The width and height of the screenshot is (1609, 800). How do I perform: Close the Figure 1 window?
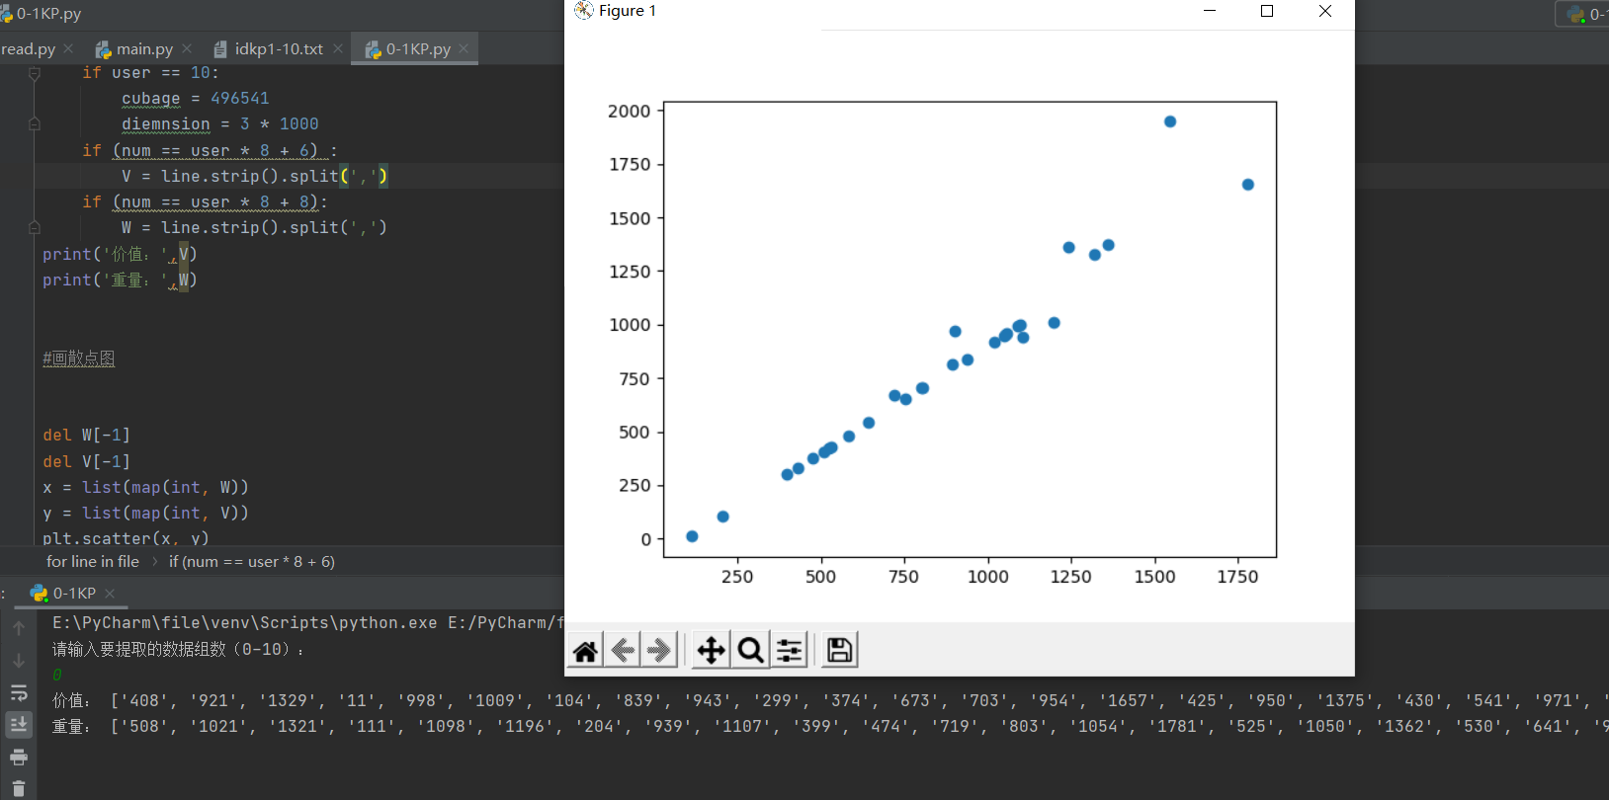[1325, 11]
